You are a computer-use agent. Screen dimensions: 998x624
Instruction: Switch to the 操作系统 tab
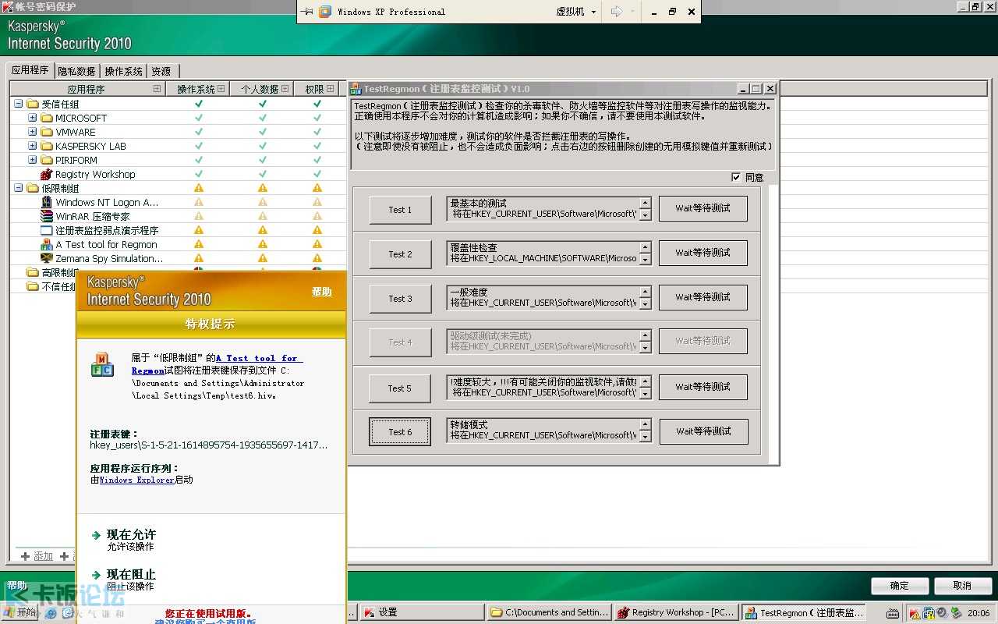coord(124,71)
